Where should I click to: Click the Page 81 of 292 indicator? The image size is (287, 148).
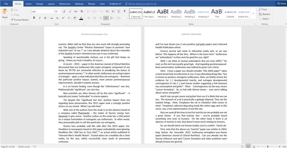click(x=8, y=147)
